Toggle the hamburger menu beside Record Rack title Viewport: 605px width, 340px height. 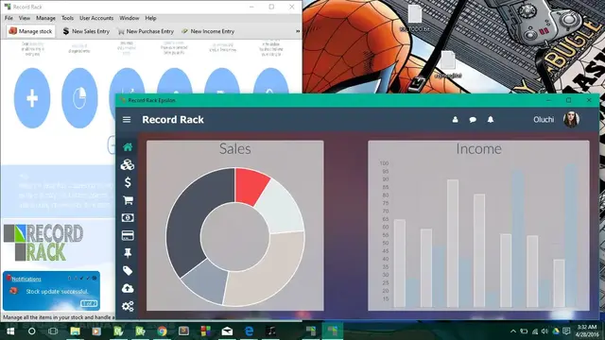[x=127, y=120]
